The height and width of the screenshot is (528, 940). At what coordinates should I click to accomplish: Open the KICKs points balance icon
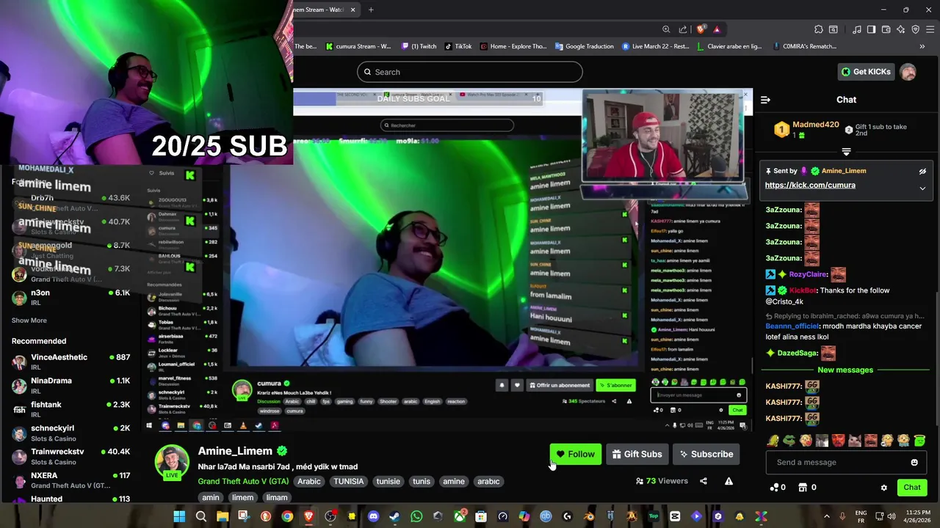774,487
